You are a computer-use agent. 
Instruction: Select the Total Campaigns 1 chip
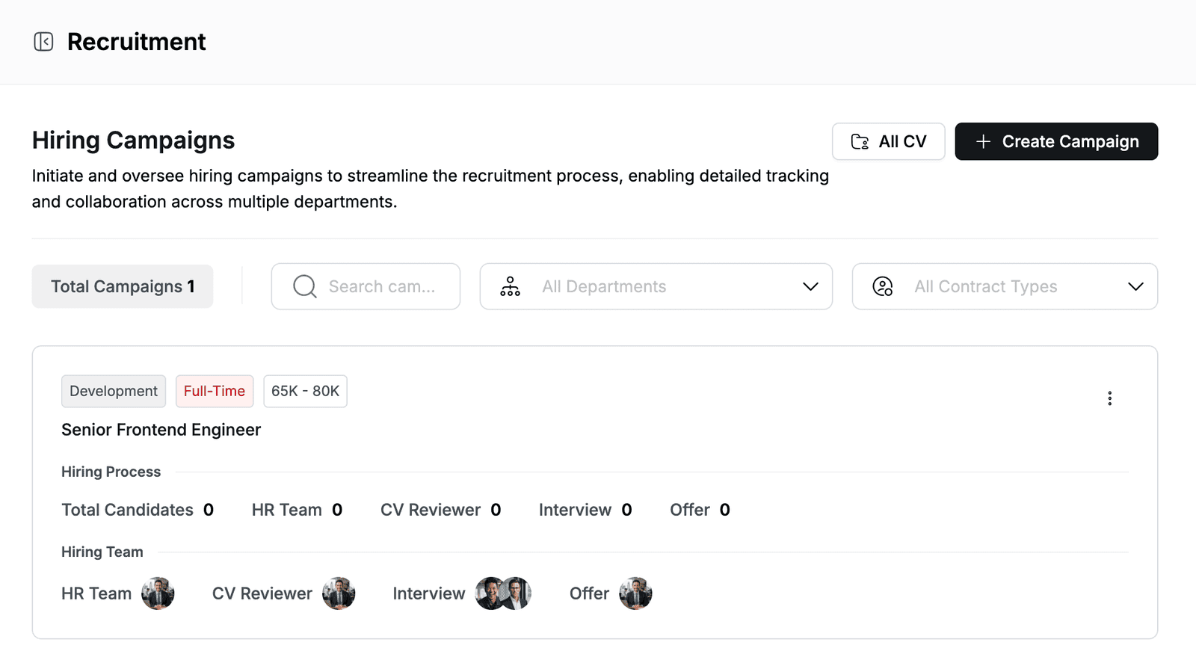click(x=123, y=286)
